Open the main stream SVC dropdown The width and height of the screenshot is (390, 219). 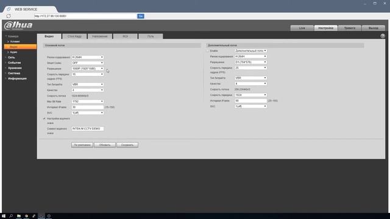pyautogui.click(x=88, y=113)
